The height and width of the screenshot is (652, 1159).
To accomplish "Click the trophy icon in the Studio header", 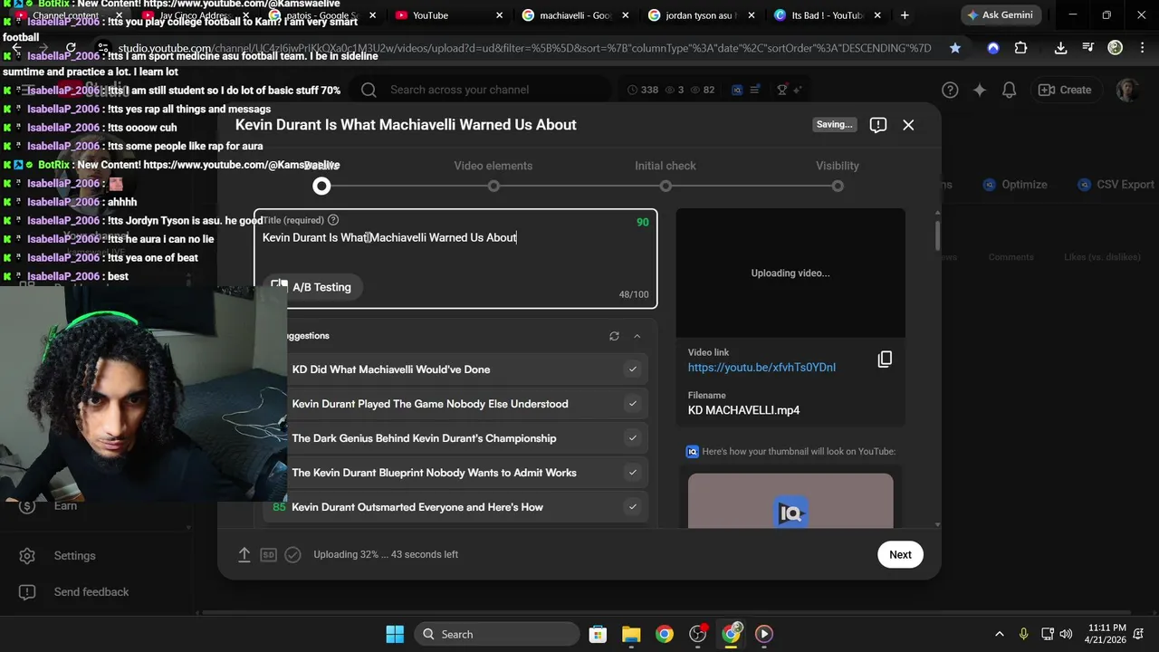I will point(782,90).
